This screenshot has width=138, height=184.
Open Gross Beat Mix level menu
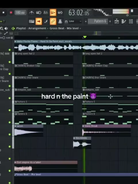click(65, 28)
